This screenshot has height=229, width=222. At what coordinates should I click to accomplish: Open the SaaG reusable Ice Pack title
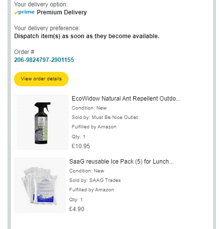[x=121, y=162]
